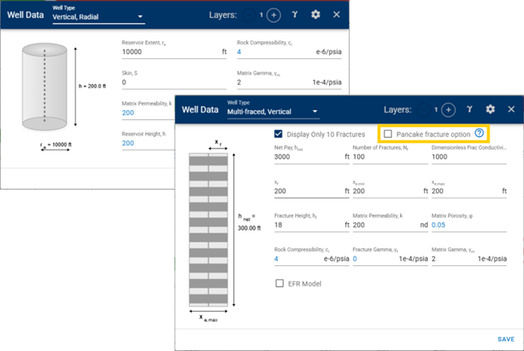The image size is (524, 351).
Task: Open settings gear in Multi-fraced Vertical dialog
Action: pyautogui.click(x=490, y=109)
